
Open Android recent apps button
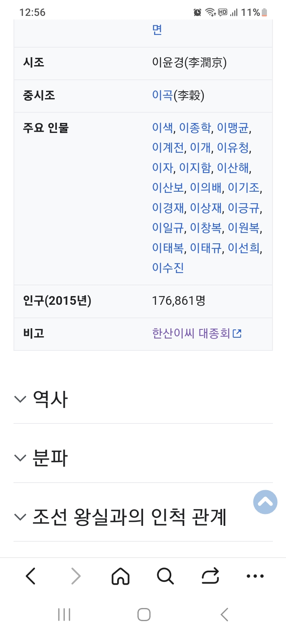[x=64, y=614]
